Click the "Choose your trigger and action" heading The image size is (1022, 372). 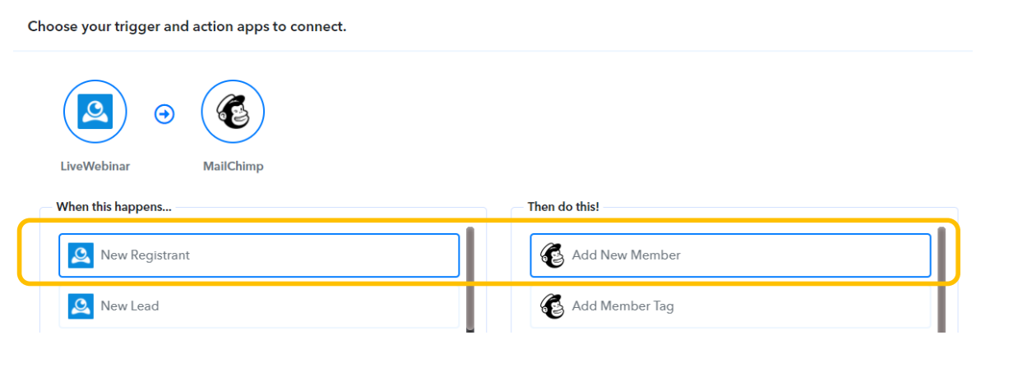[x=187, y=26]
